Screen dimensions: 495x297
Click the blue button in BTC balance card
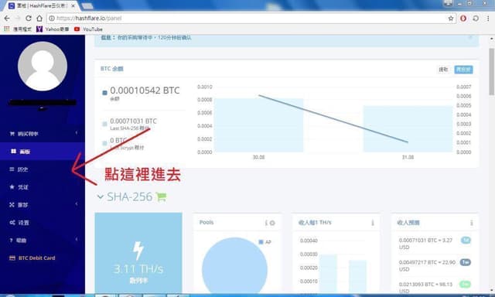[463, 70]
